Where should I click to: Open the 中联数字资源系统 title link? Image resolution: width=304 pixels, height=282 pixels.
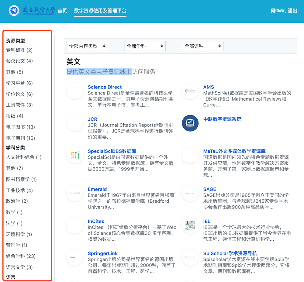coord(222,119)
